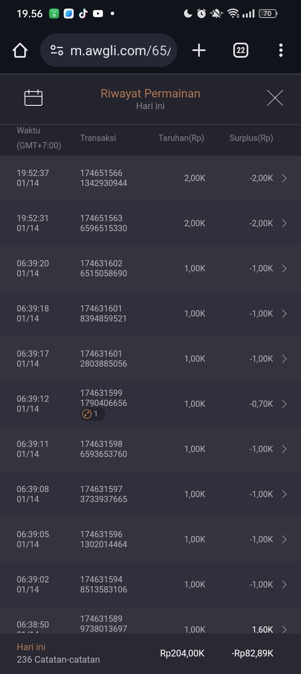Click the m.awgli.com address bar
Screen dimensions: 301x674
point(120,51)
